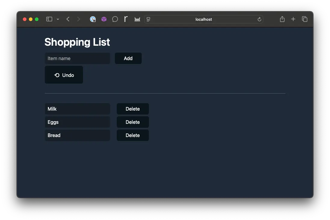Viewport: 330px width, 220px height.
Task: Open the sidebar options dropdown chevron
Action: [58, 19]
